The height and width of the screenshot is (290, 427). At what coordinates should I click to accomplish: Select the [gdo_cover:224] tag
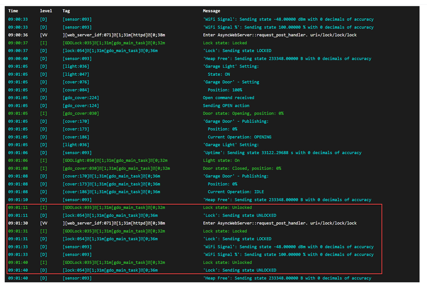tap(80, 97)
